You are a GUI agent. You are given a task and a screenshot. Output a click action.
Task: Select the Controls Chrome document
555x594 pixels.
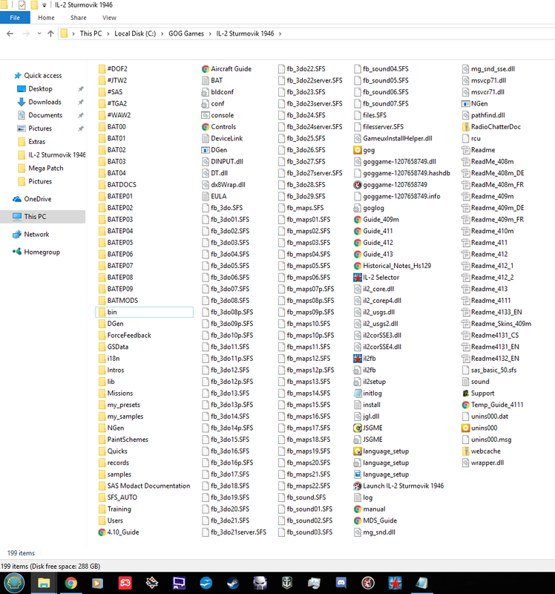point(219,127)
